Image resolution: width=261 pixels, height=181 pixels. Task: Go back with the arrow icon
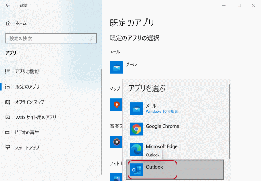point(8,5)
